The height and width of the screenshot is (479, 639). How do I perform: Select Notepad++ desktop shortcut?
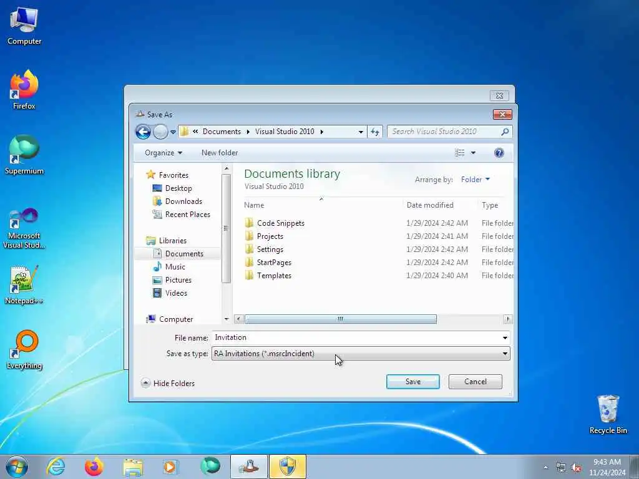[24, 284]
